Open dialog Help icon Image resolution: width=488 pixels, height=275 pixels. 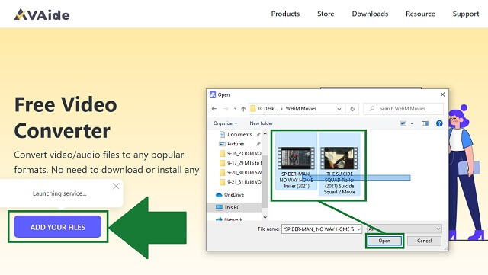439,123
